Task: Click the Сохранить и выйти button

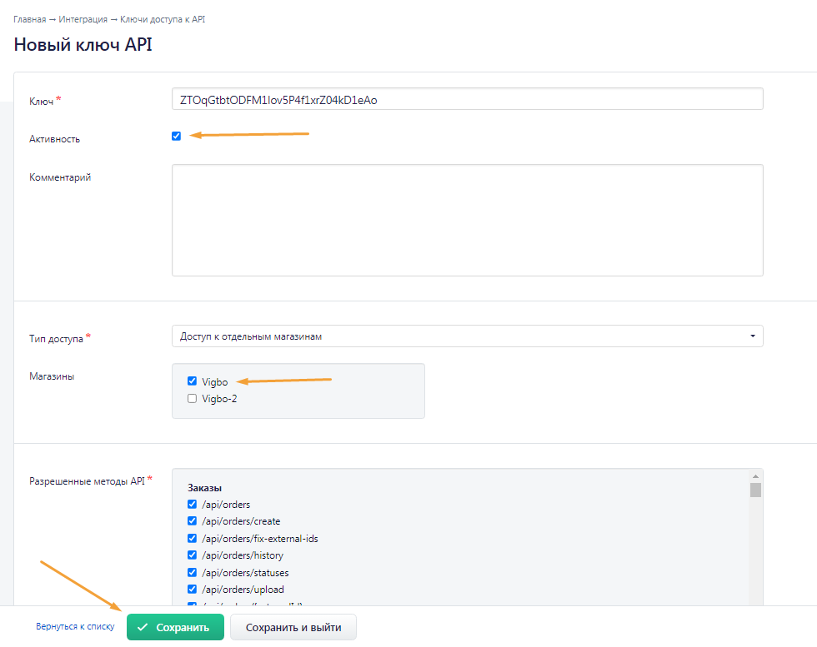Action: 293,627
